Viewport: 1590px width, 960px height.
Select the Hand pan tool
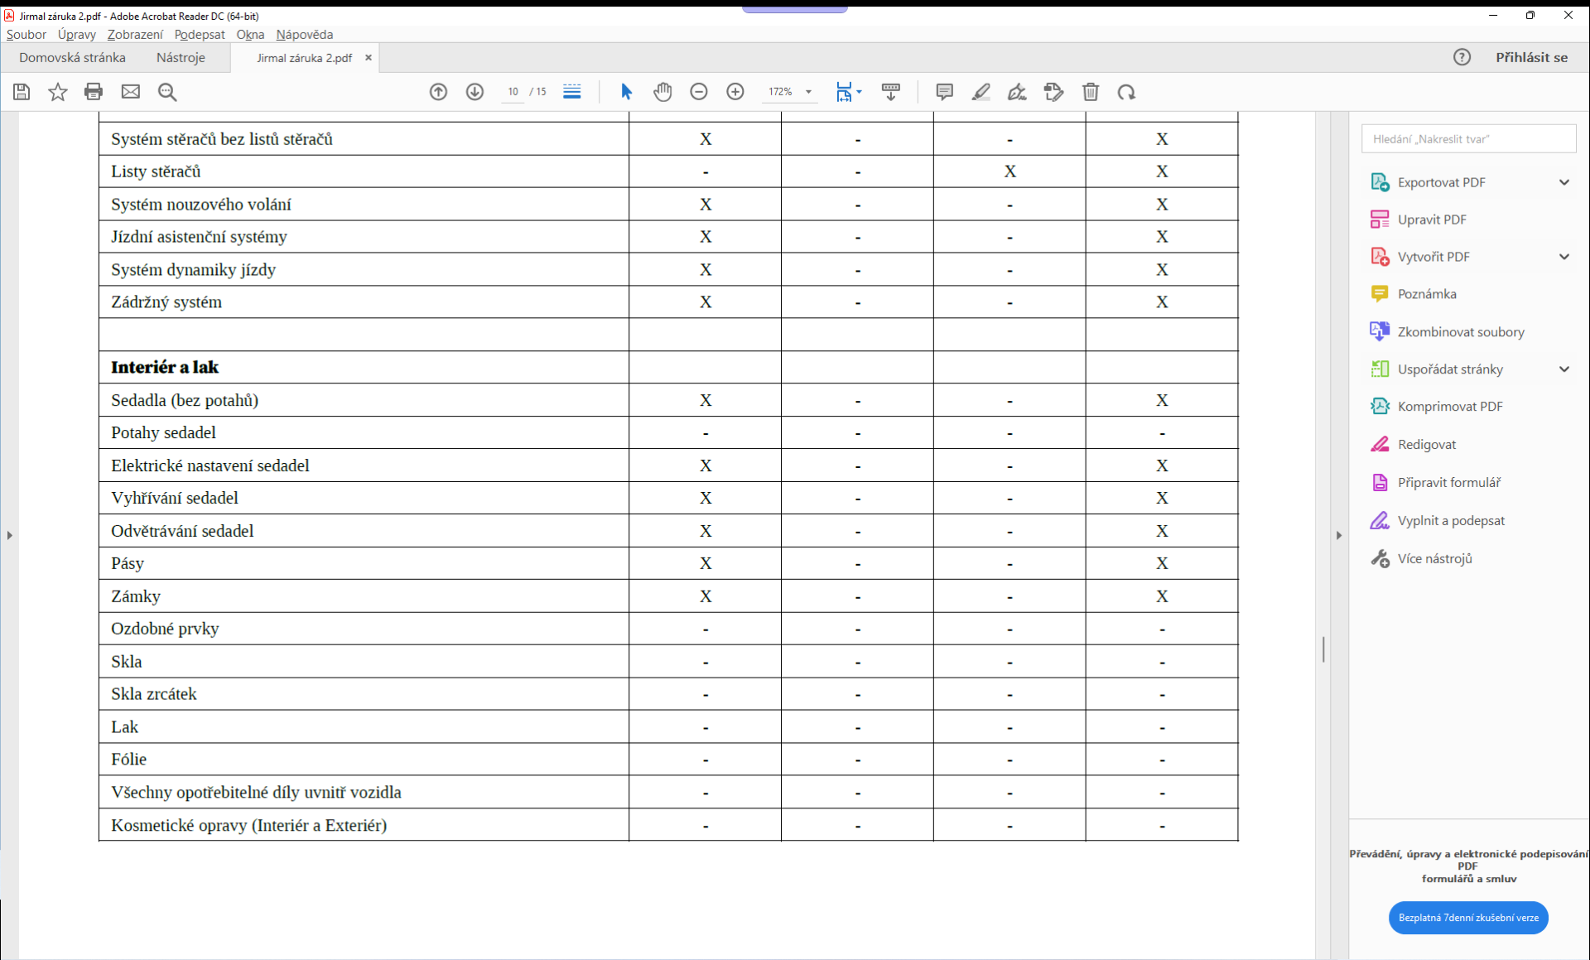click(x=662, y=92)
